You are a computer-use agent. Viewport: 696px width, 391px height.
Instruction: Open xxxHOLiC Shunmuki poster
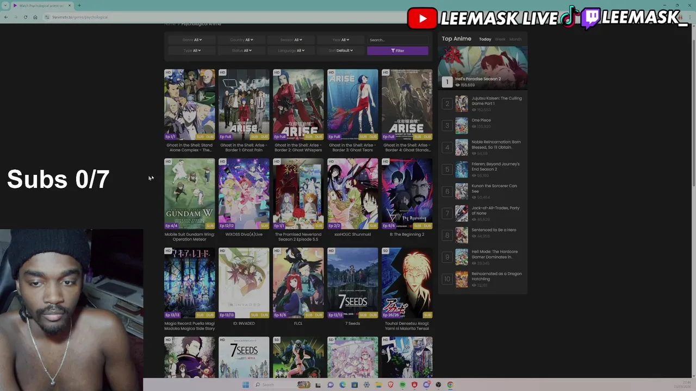353,193
